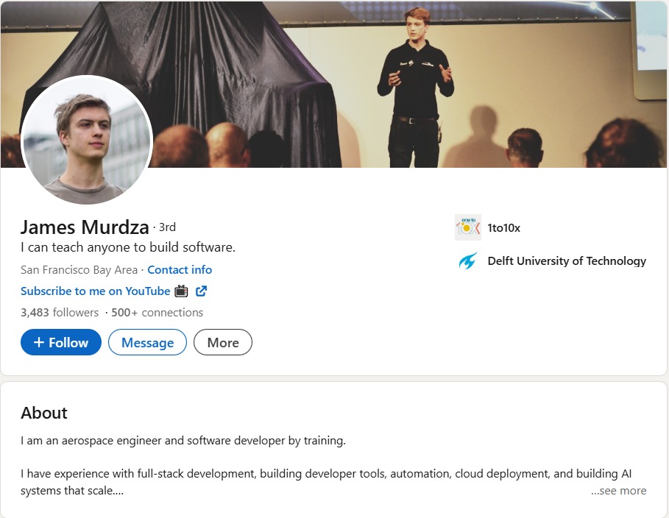
Task: Open the More actions dropdown
Action: (222, 343)
